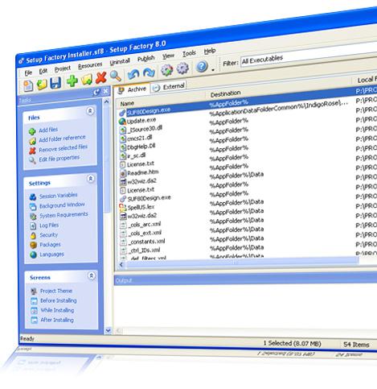Select Readme.htm file row
This screenshot has width=377, height=389.
[x=143, y=172]
